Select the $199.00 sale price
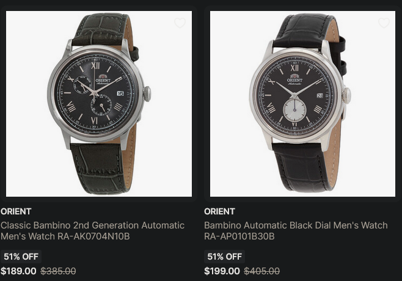This screenshot has height=281, width=402. pyautogui.click(x=222, y=271)
